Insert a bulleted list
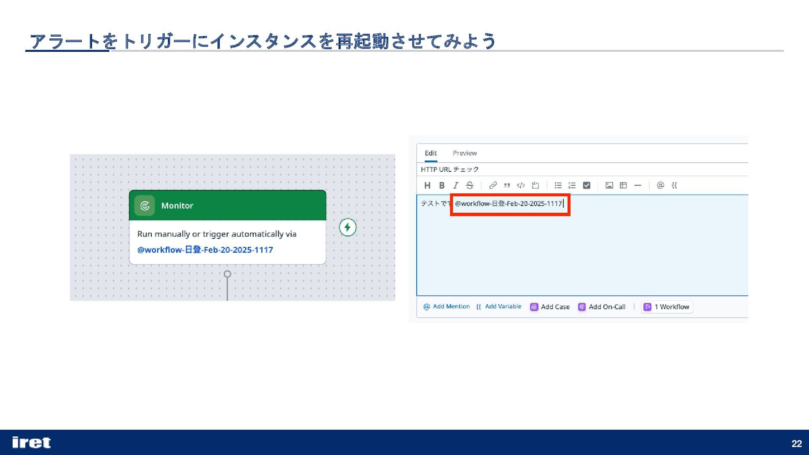Image resolution: width=809 pixels, height=455 pixels. coord(558,185)
